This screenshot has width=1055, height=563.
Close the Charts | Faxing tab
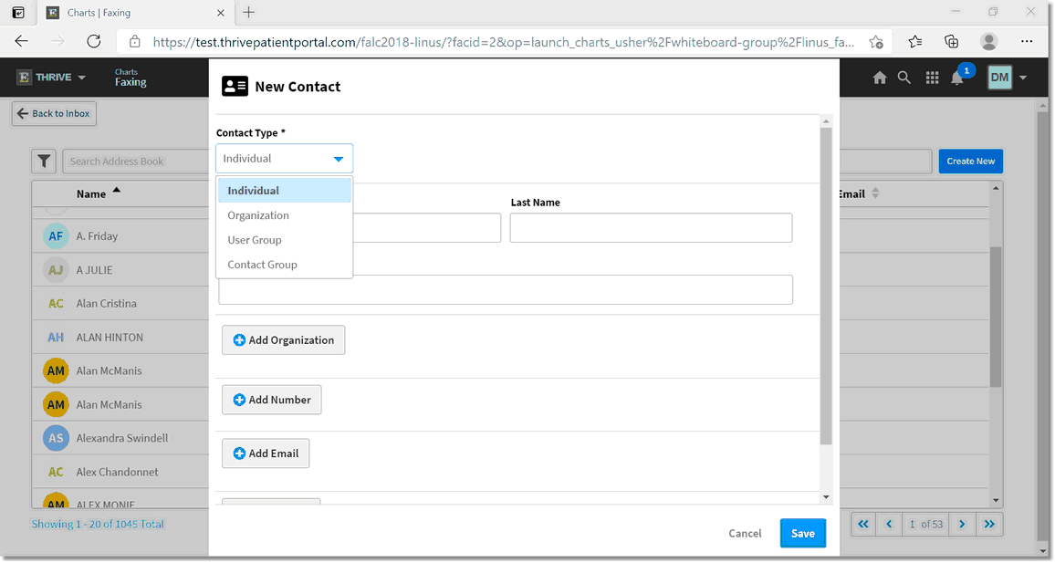click(x=221, y=13)
